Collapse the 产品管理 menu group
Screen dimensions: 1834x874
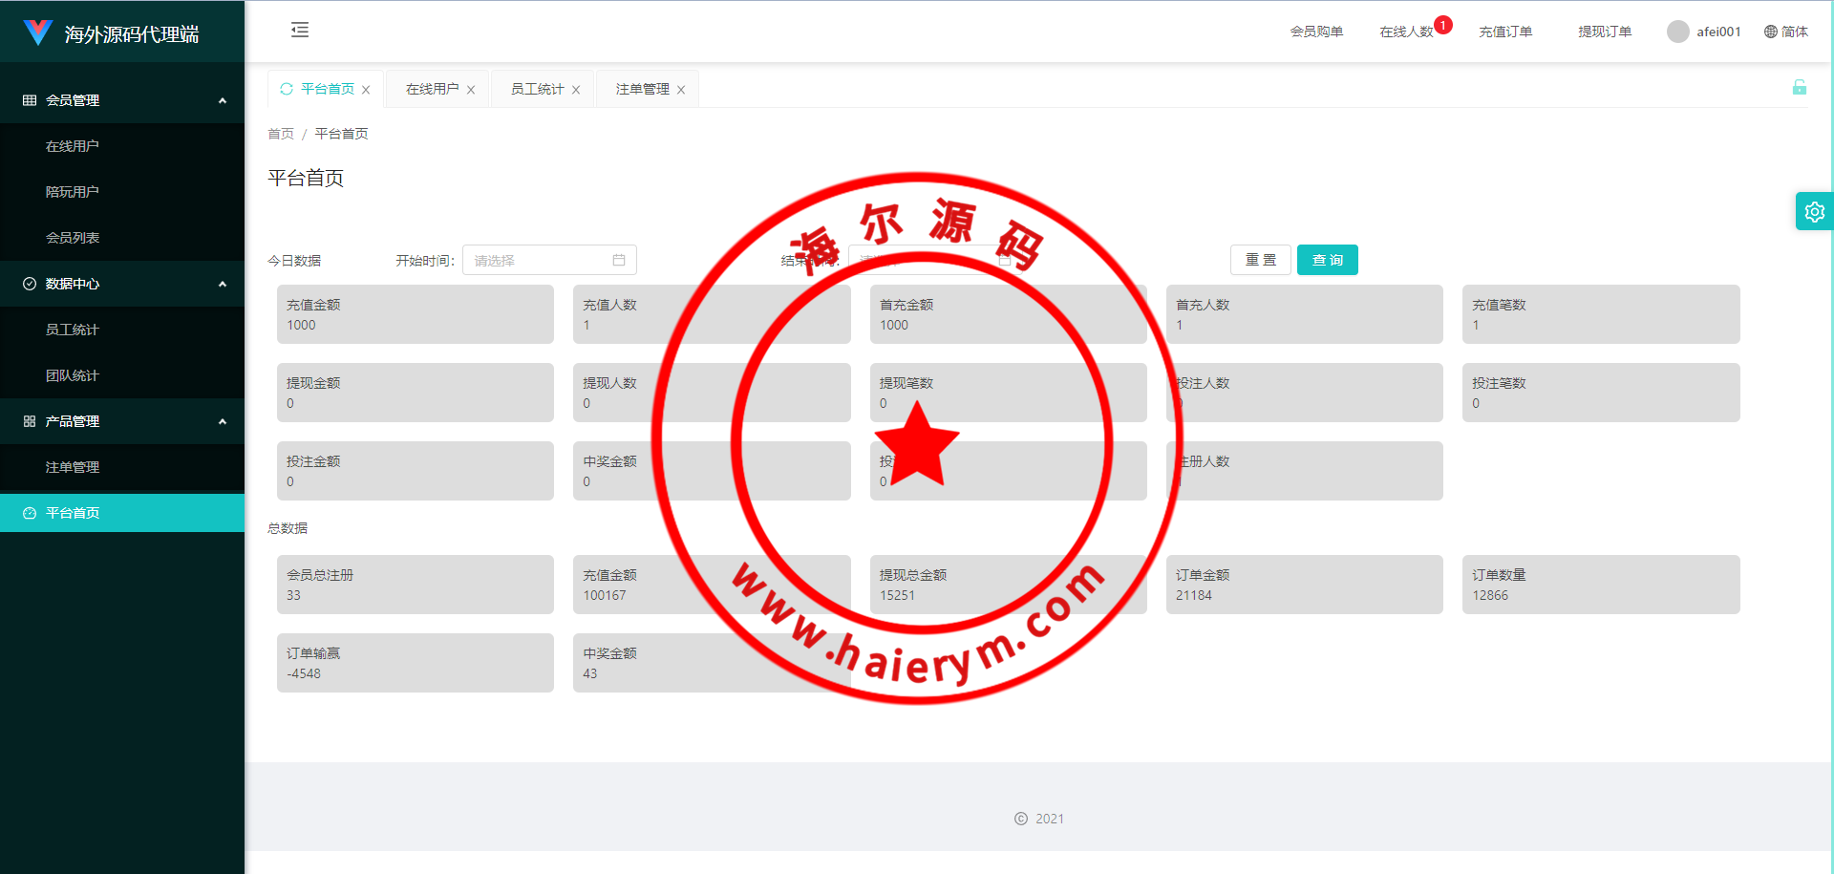point(222,421)
